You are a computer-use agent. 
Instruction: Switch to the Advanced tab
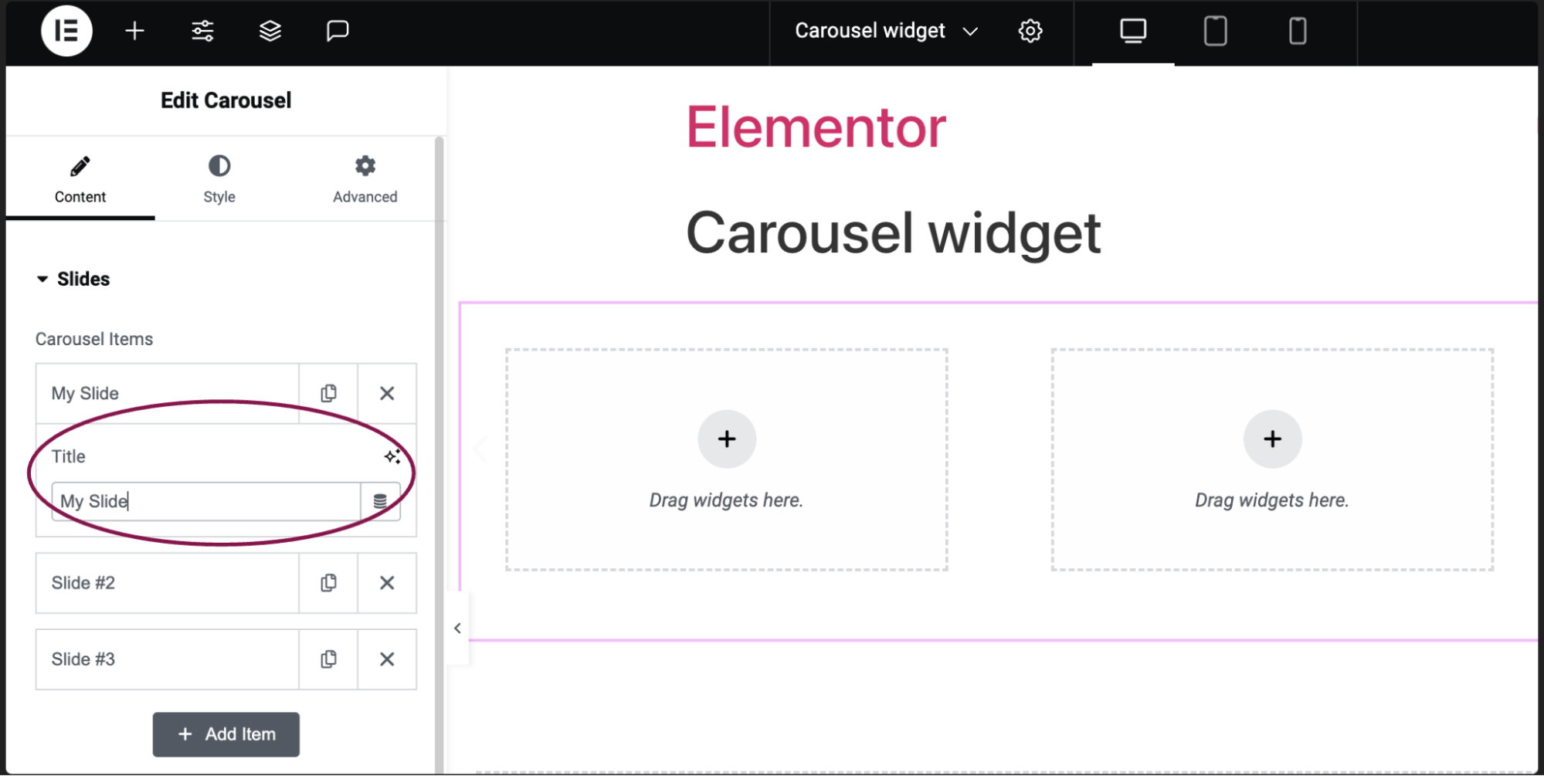tap(365, 179)
